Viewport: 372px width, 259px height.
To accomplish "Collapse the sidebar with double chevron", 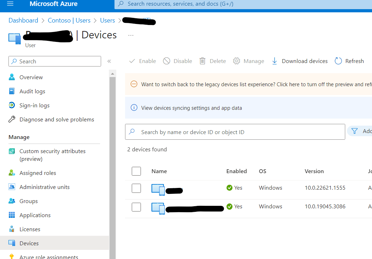I will point(109,61).
